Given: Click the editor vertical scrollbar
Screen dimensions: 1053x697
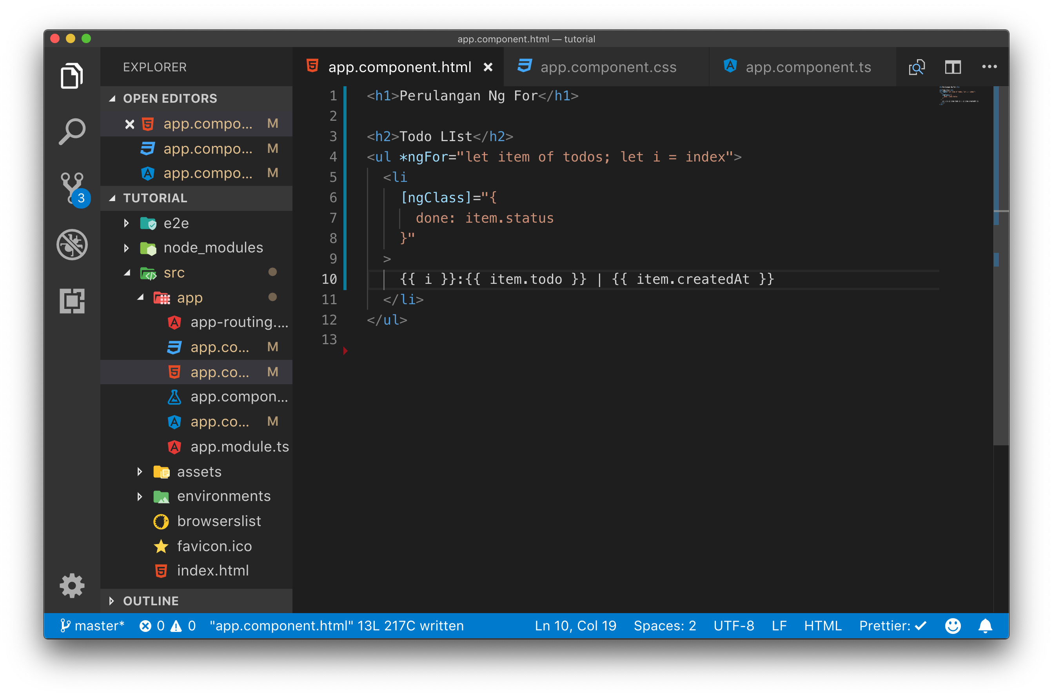Looking at the screenshot, I should click(1001, 265).
